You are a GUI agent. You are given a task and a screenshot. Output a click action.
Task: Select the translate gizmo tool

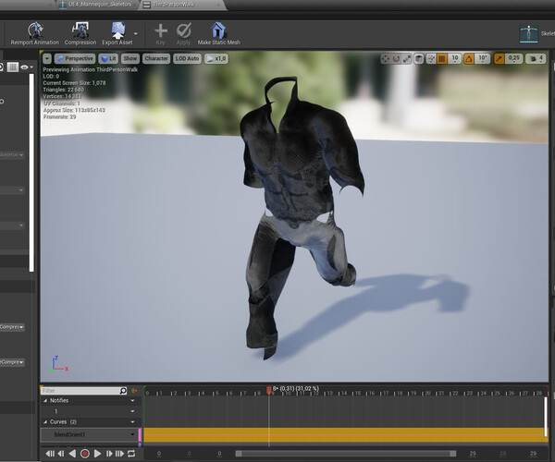point(386,59)
